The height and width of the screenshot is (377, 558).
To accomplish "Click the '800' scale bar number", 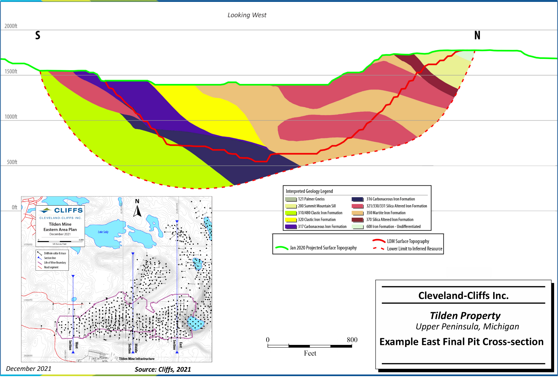I will click(x=352, y=340).
